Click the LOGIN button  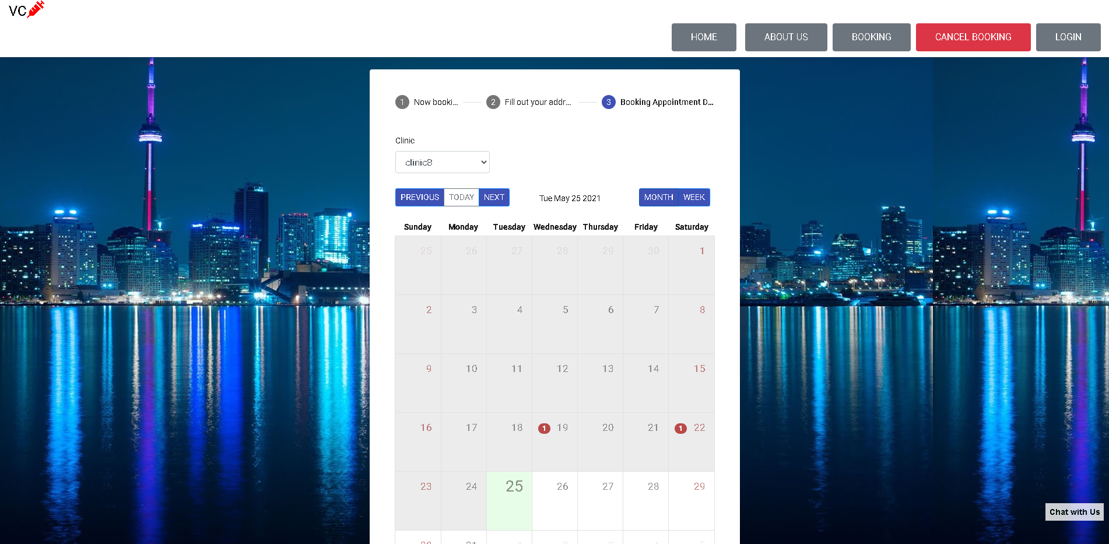click(x=1068, y=37)
